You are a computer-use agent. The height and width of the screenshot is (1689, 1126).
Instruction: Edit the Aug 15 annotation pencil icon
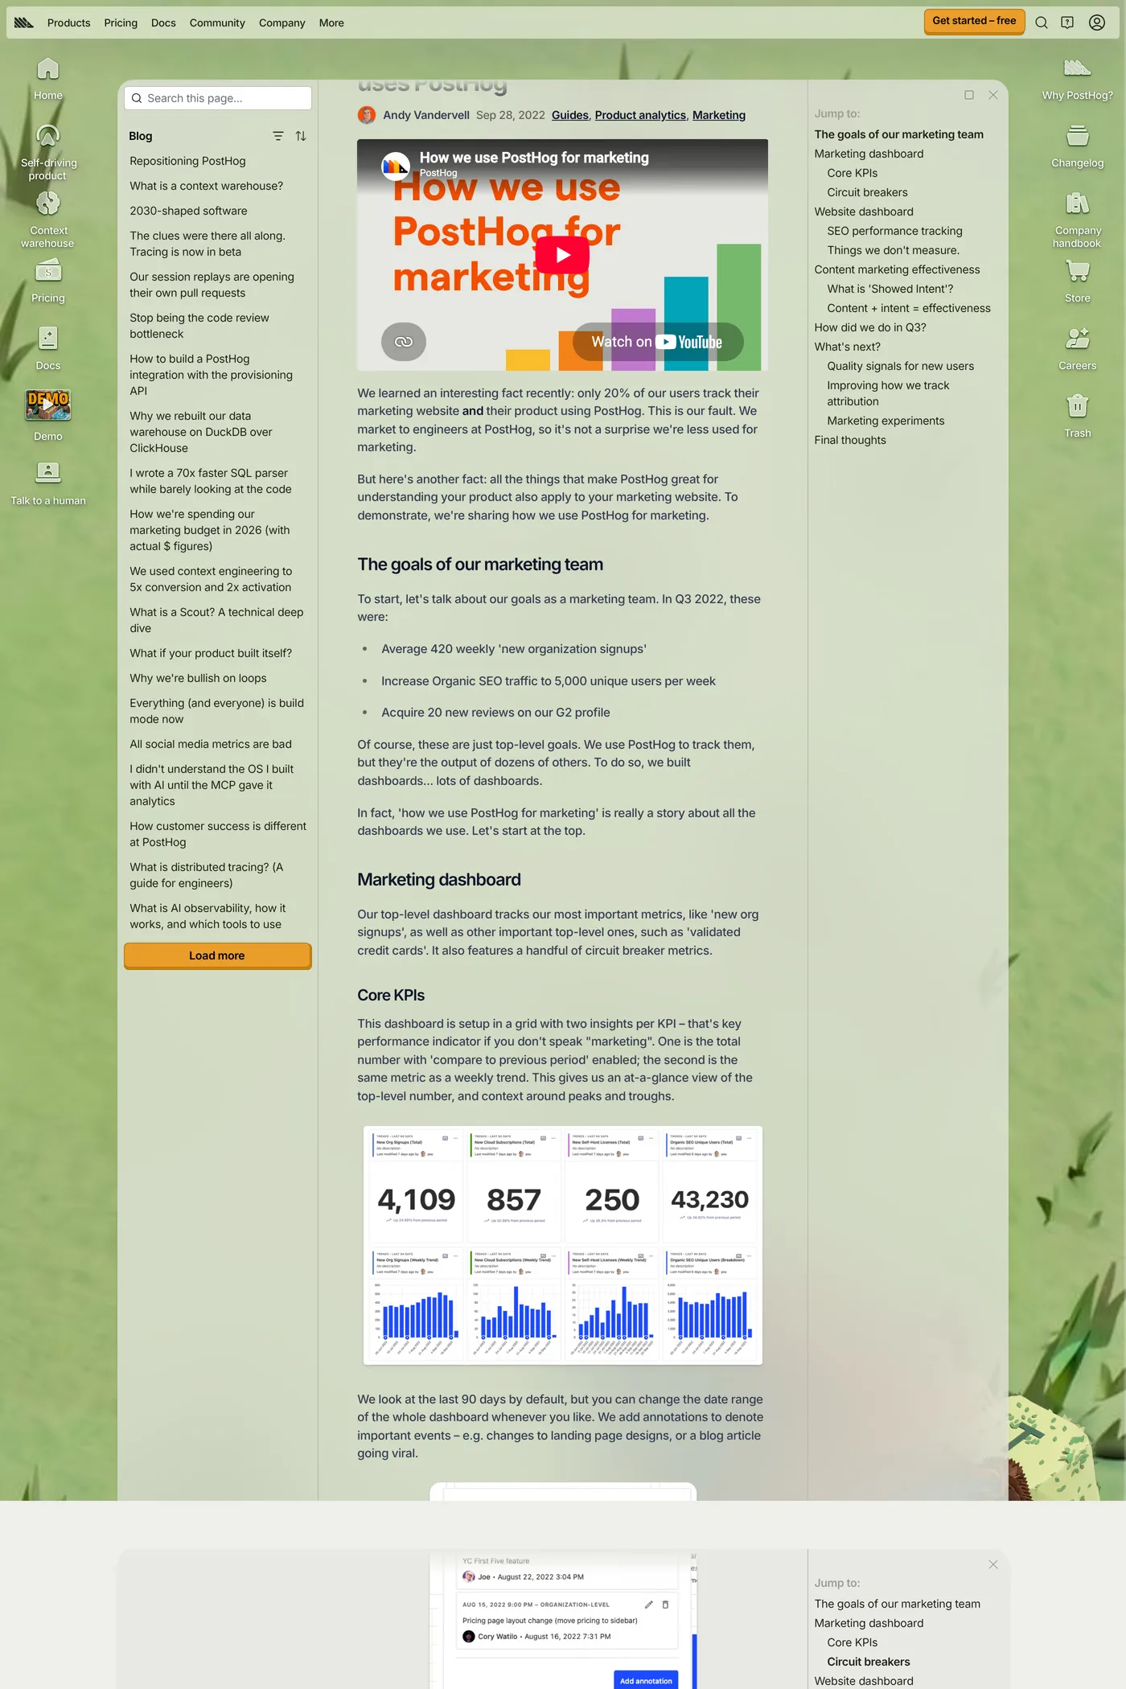point(648,1605)
